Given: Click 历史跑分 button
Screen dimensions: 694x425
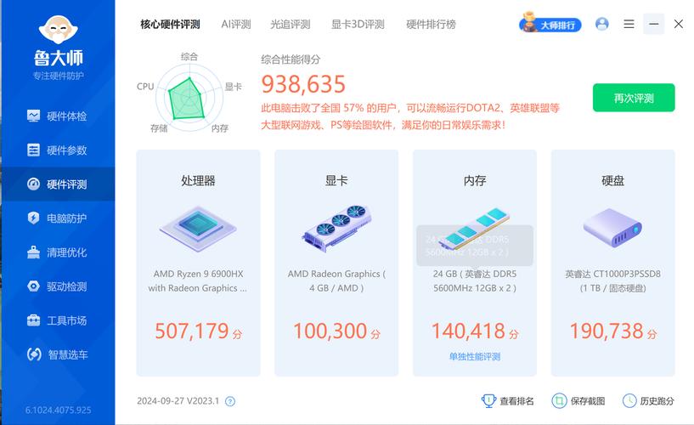Looking at the screenshot, I should tap(648, 401).
